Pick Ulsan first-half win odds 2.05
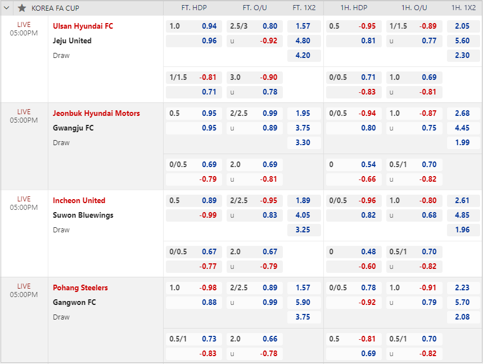This screenshot has height=364, width=483. (x=463, y=26)
